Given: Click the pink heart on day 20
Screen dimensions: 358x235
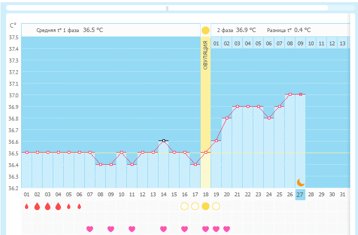Looking at the screenshot, I should (x=227, y=228).
